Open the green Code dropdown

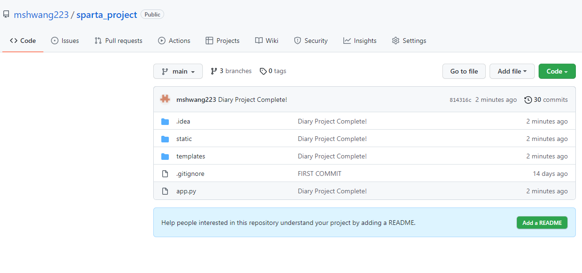click(557, 71)
